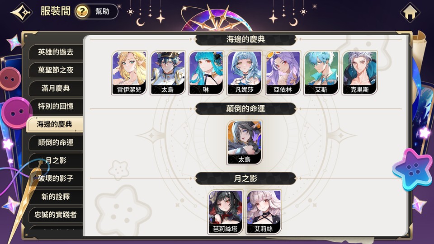Select the 特別的回憶 category tab

coord(56,106)
